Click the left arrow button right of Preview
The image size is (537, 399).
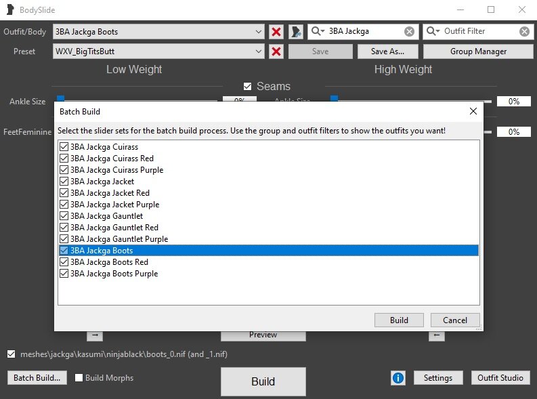(x=437, y=335)
